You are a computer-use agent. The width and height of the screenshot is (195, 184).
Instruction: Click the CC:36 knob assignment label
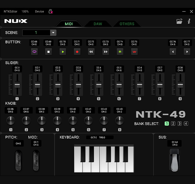11,110
